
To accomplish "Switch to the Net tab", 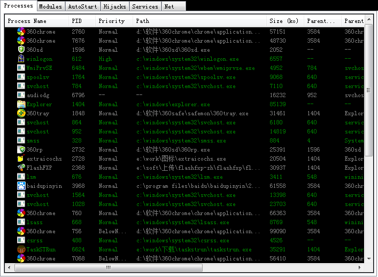I will pyautogui.click(x=174, y=6).
